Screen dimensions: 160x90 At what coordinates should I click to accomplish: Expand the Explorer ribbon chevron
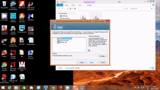[x=151, y=5]
